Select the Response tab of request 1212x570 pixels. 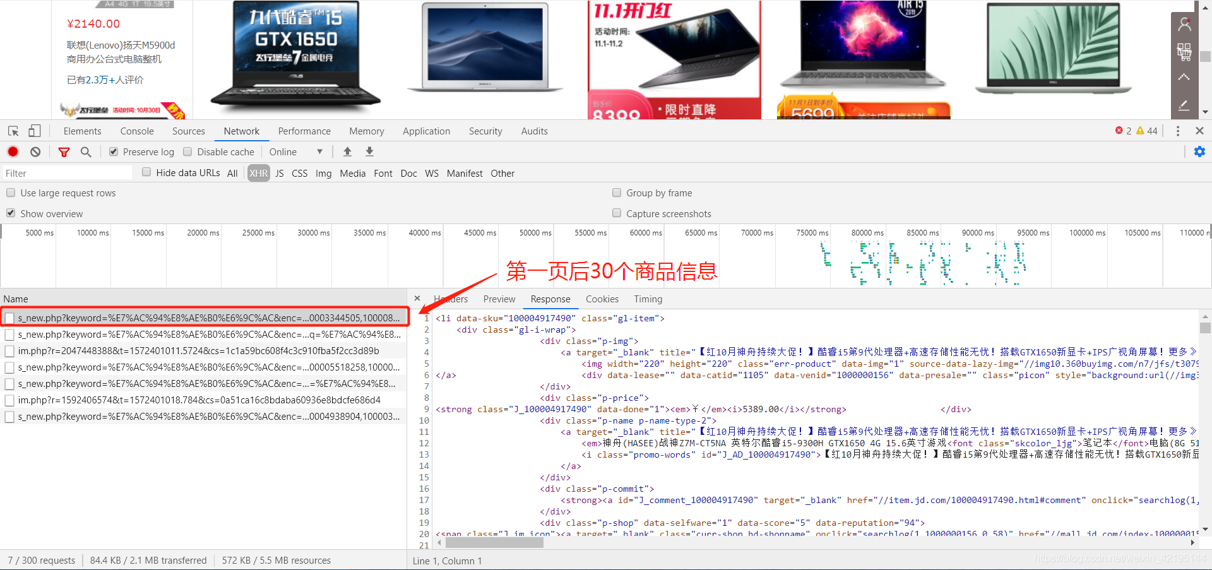click(x=550, y=299)
